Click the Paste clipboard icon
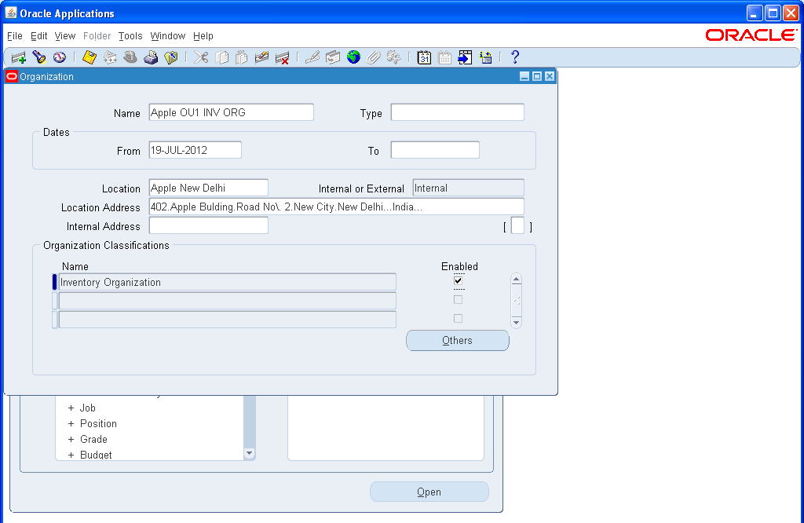Image resolution: width=804 pixels, height=523 pixels. (242, 57)
